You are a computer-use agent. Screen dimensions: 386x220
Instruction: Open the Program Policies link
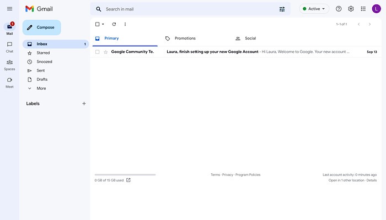[248, 175]
